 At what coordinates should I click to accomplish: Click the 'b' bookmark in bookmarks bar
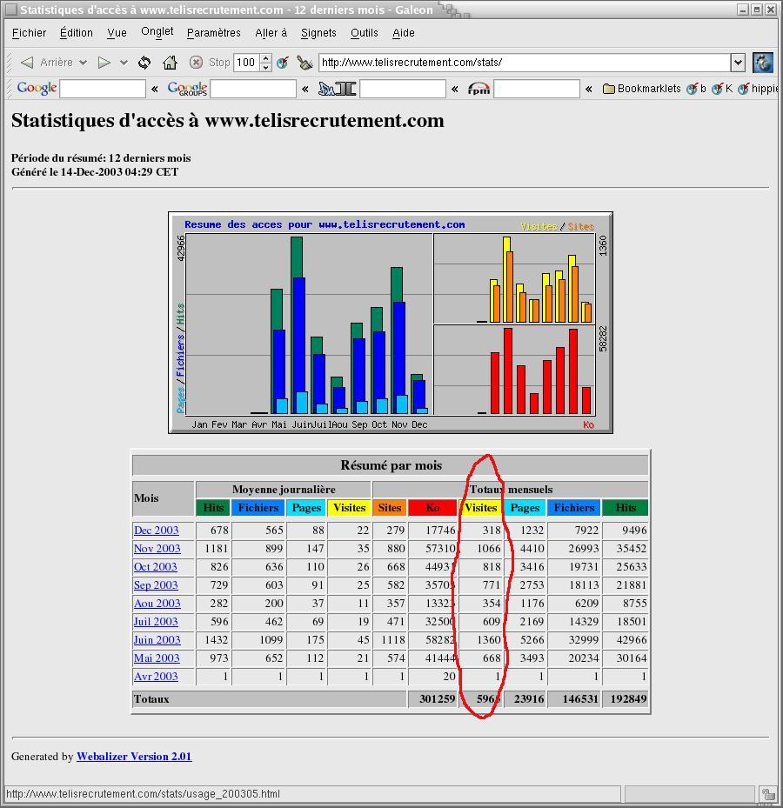tap(696, 89)
